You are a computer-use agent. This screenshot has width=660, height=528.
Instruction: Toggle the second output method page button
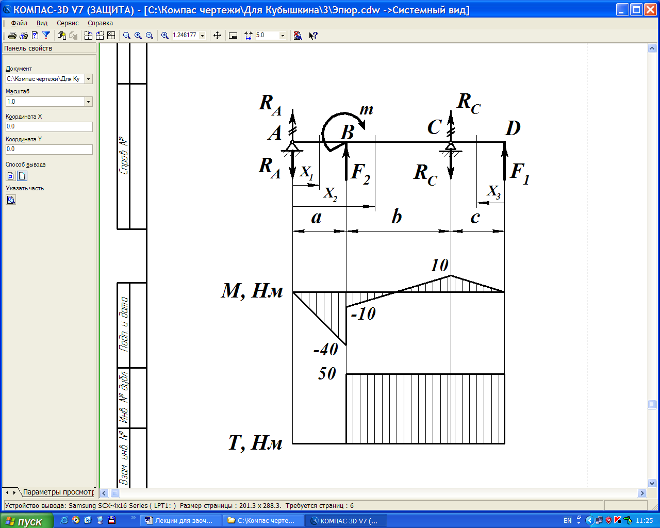coord(22,176)
